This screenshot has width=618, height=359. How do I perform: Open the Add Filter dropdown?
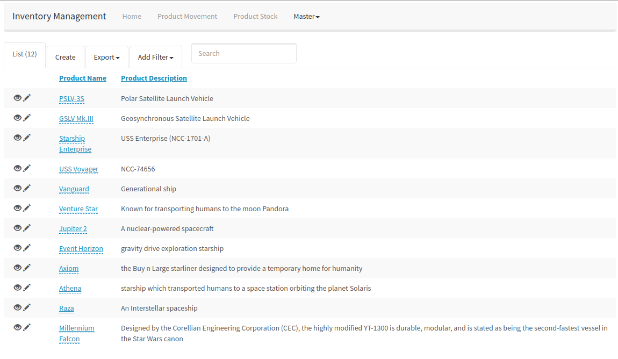(155, 58)
